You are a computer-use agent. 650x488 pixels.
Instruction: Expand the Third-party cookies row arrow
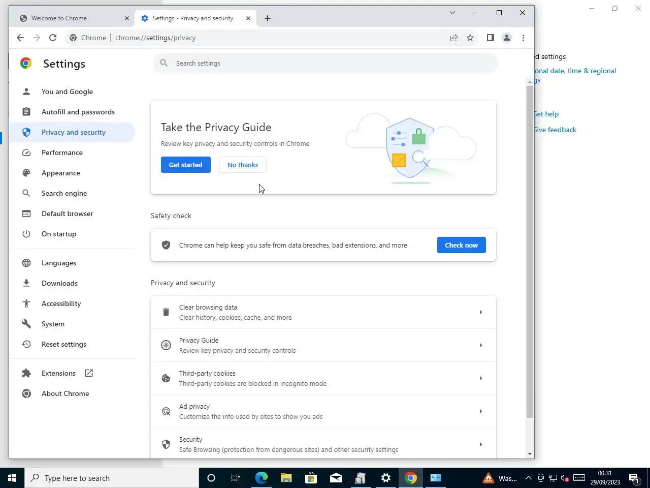coord(480,378)
